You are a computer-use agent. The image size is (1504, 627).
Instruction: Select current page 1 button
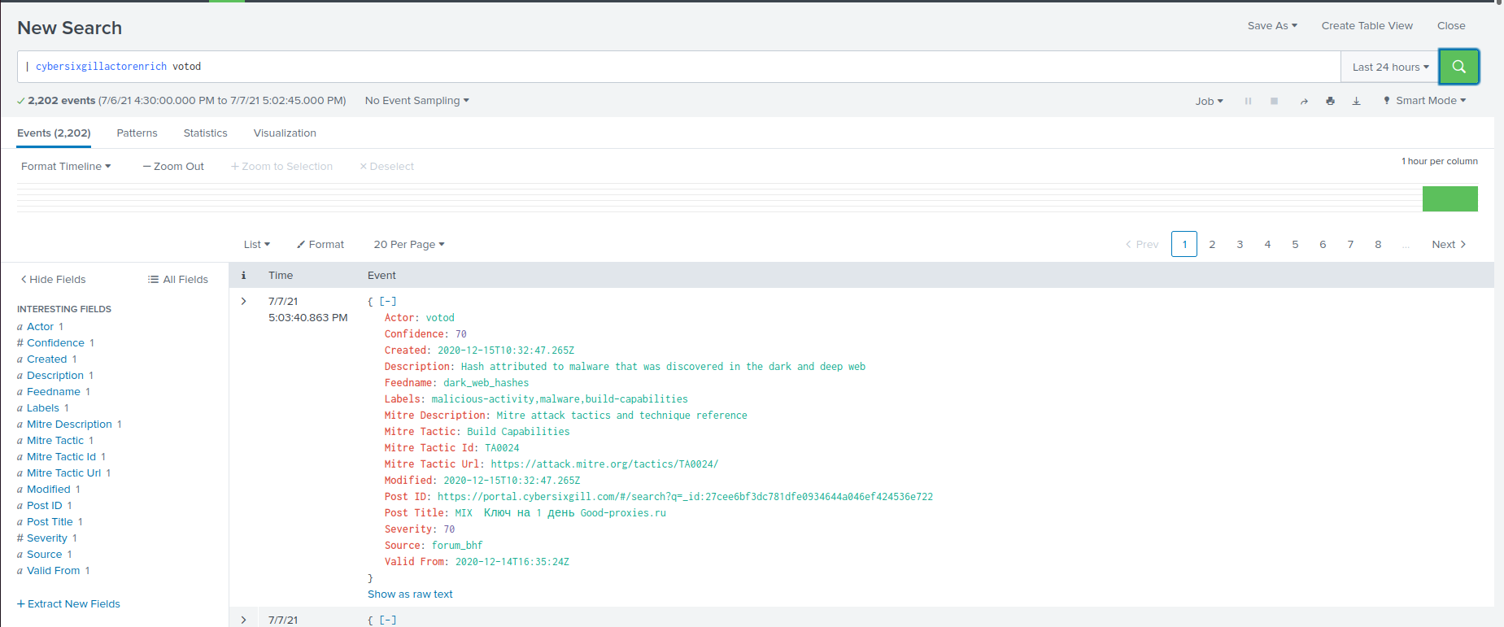1184,244
